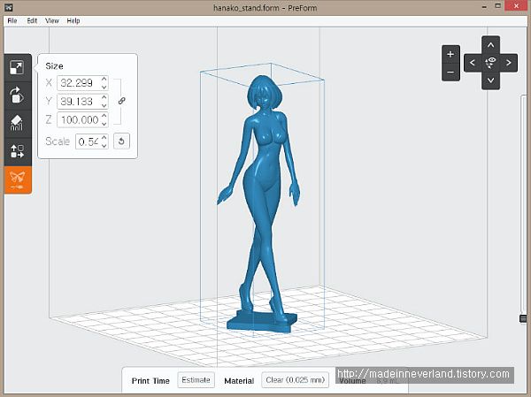The height and width of the screenshot is (397, 531).
Task: Increase Y size with up stepper
Action: pyautogui.click(x=104, y=97)
